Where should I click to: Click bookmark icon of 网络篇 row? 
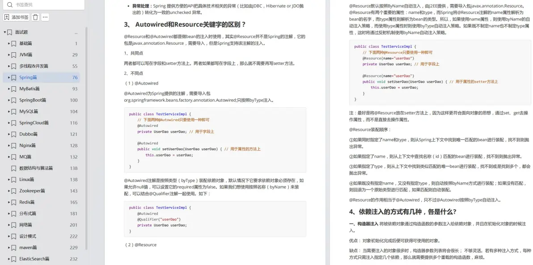pos(13,225)
